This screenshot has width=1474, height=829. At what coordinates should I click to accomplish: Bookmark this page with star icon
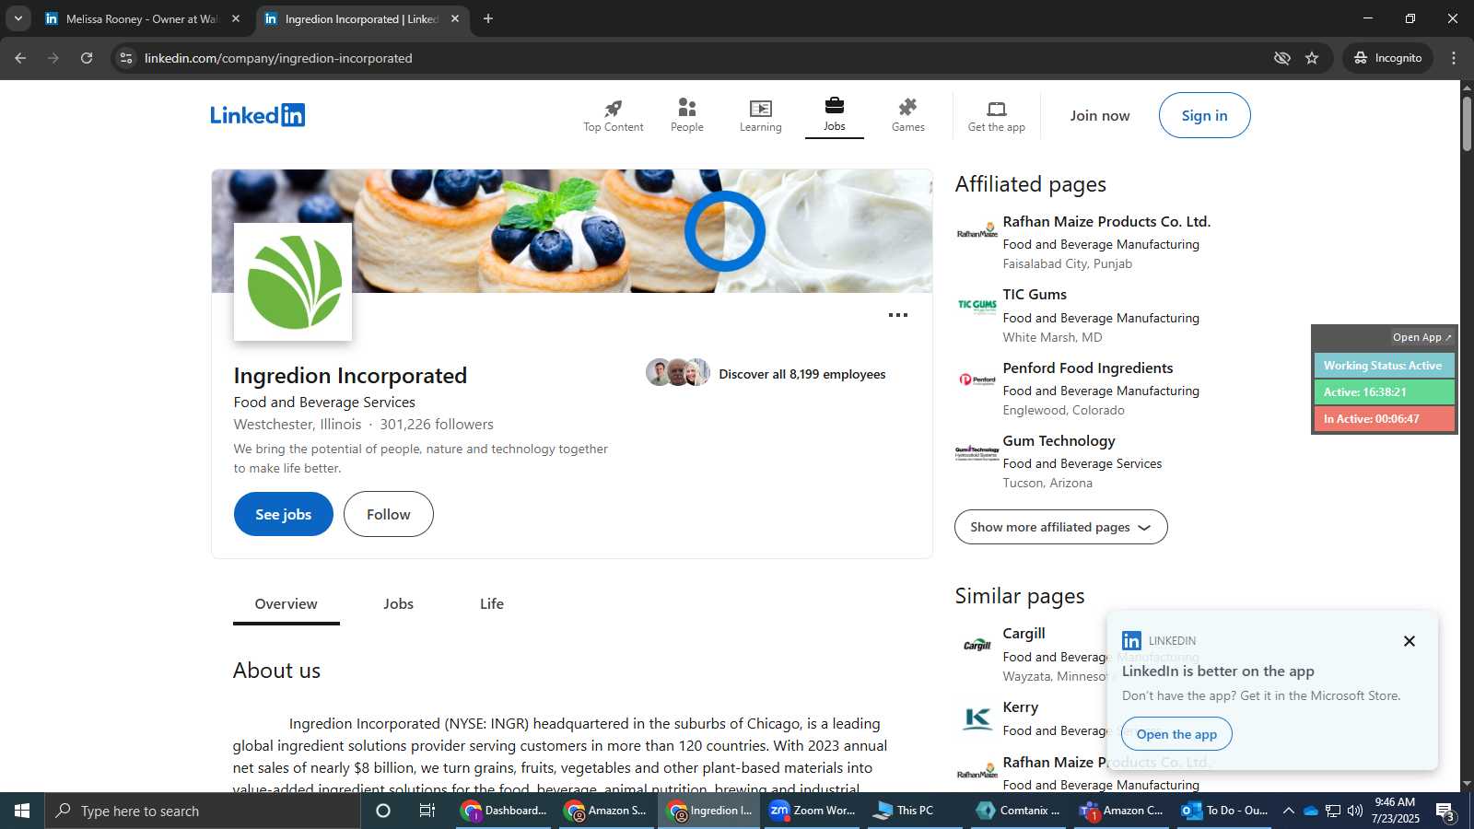[x=1312, y=58]
